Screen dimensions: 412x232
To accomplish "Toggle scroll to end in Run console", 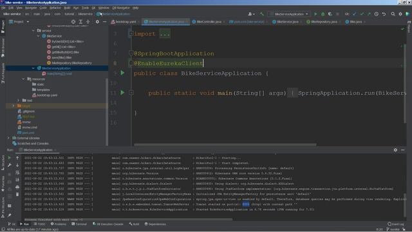I will (x=17, y=180).
